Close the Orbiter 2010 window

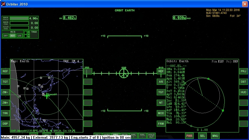[x=245, y=4]
